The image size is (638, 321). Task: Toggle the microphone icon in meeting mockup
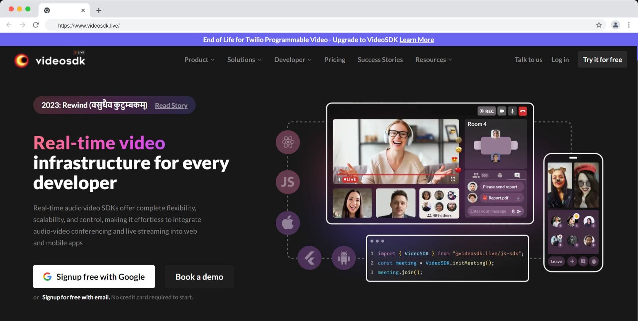512,111
